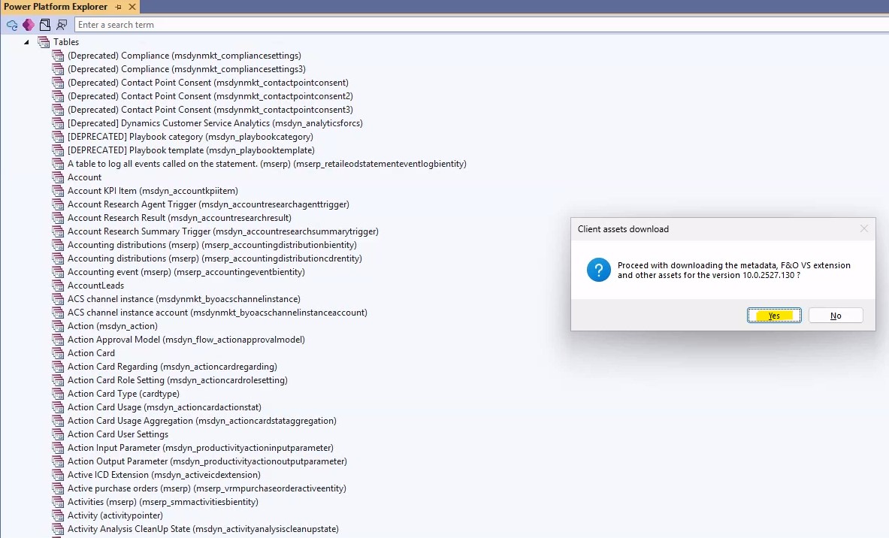Click icon beside Active ICD Extension

point(58,475)
